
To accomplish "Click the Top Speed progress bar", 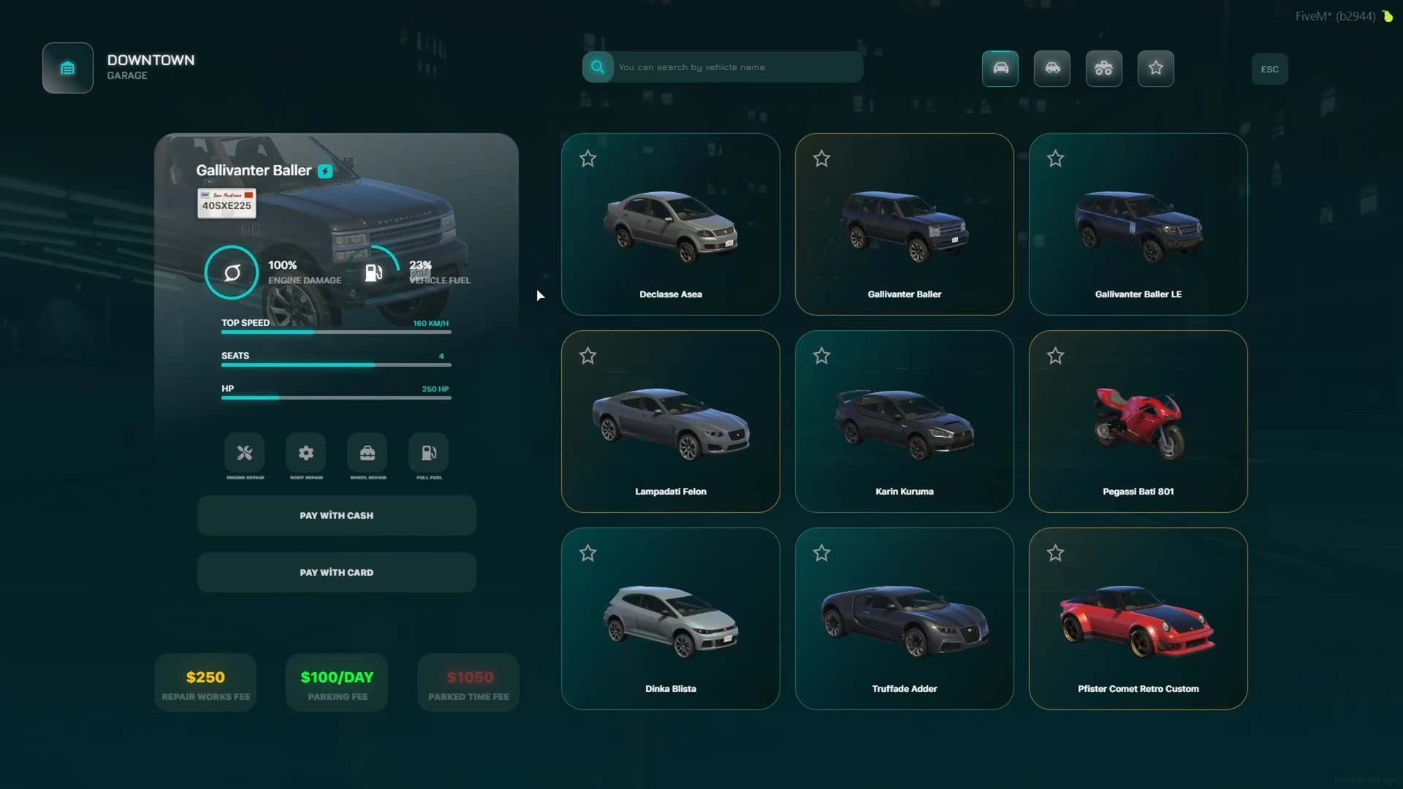I will (336, 332).
